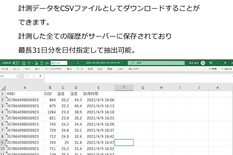Click the CO2 header cell
Image resolution: width=233 pixels, height=155 pixels.
(x=50, y=94)
